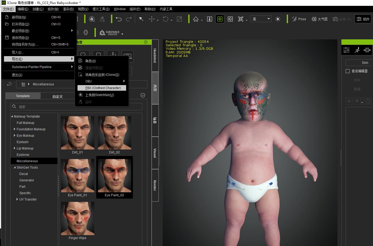Switch to the Headshot vertical tab
Viewport: 373px width, 246px height.
point(155,56)
